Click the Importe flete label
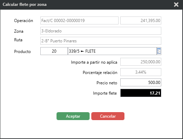This screenshot has width=183, height=139. click(105, 93)
